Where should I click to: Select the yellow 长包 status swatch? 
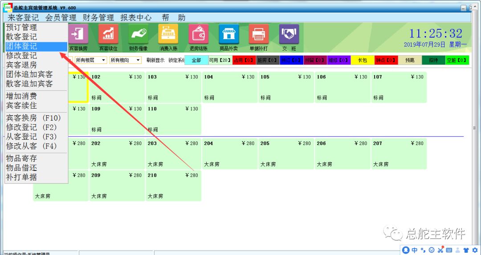pos(362,60)
